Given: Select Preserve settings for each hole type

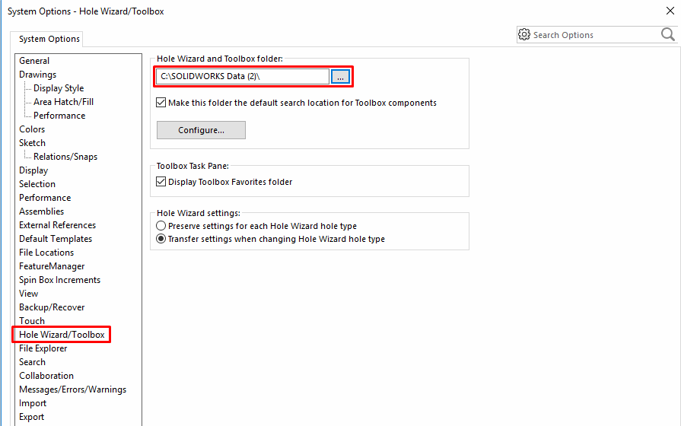Looking at the screenshot, I should (161, 226).
